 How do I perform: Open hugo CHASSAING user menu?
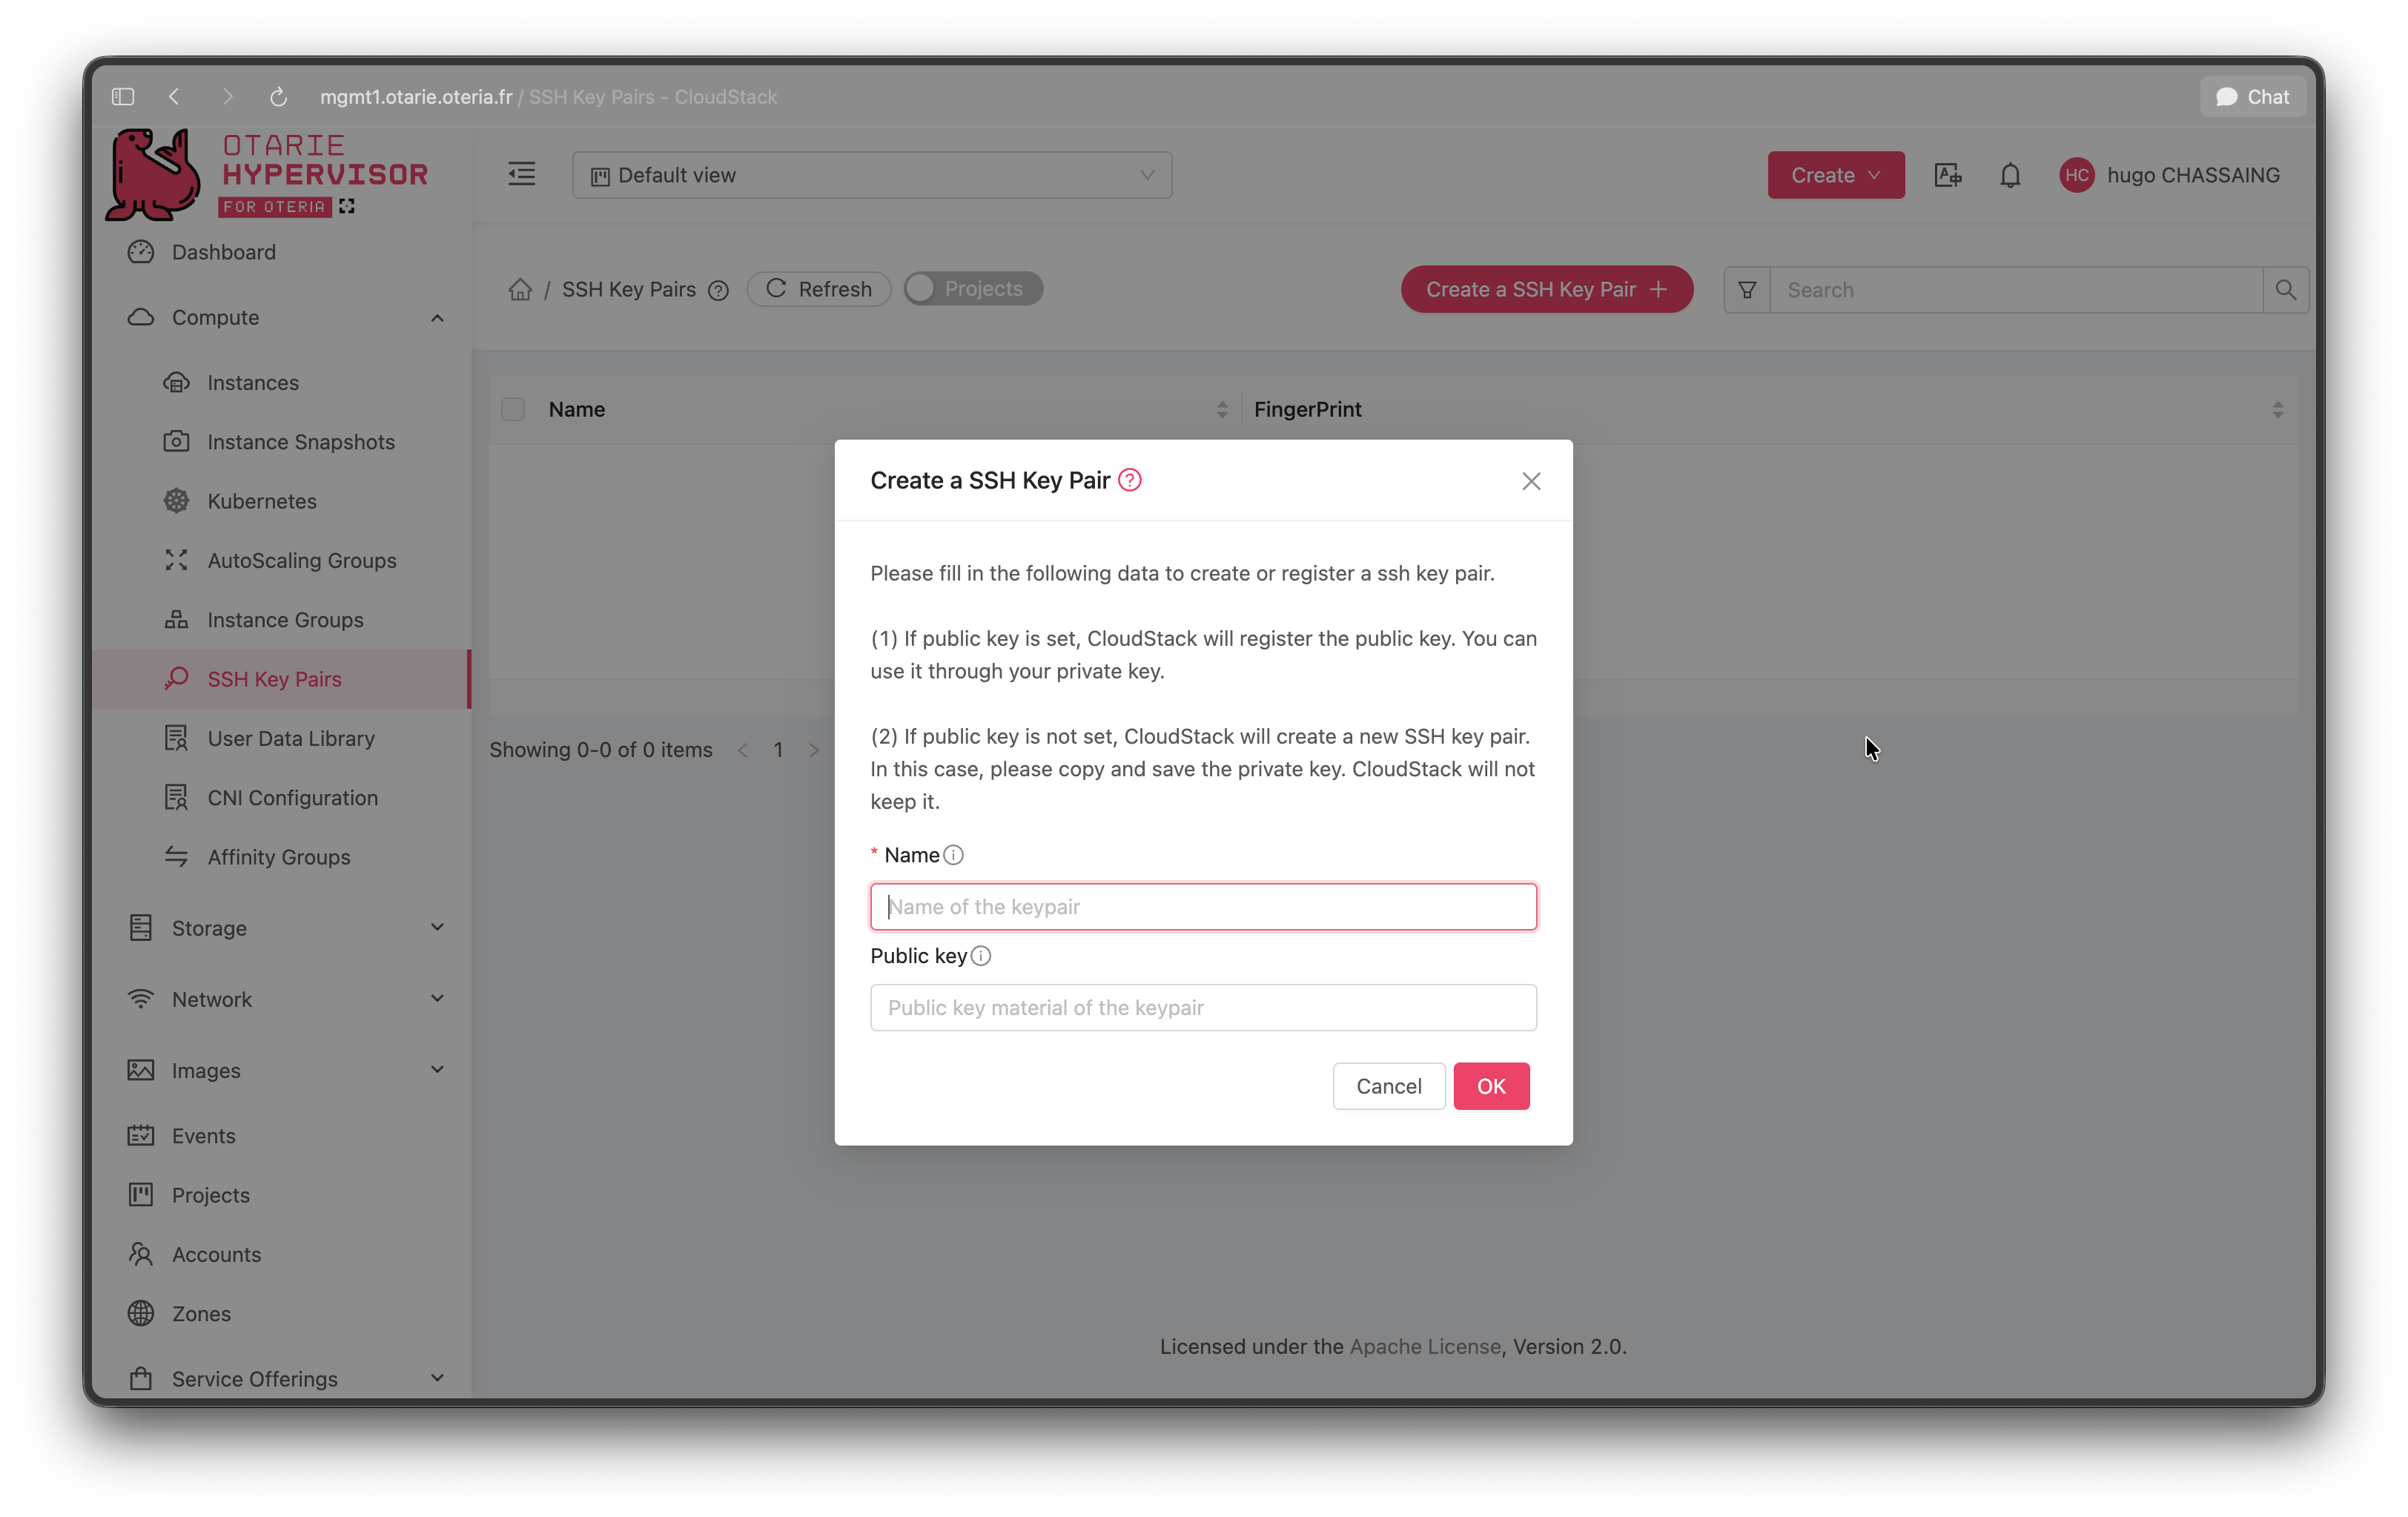[2170, 175]
